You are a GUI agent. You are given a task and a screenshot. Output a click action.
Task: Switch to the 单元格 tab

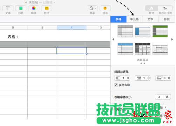pos(134,19)
